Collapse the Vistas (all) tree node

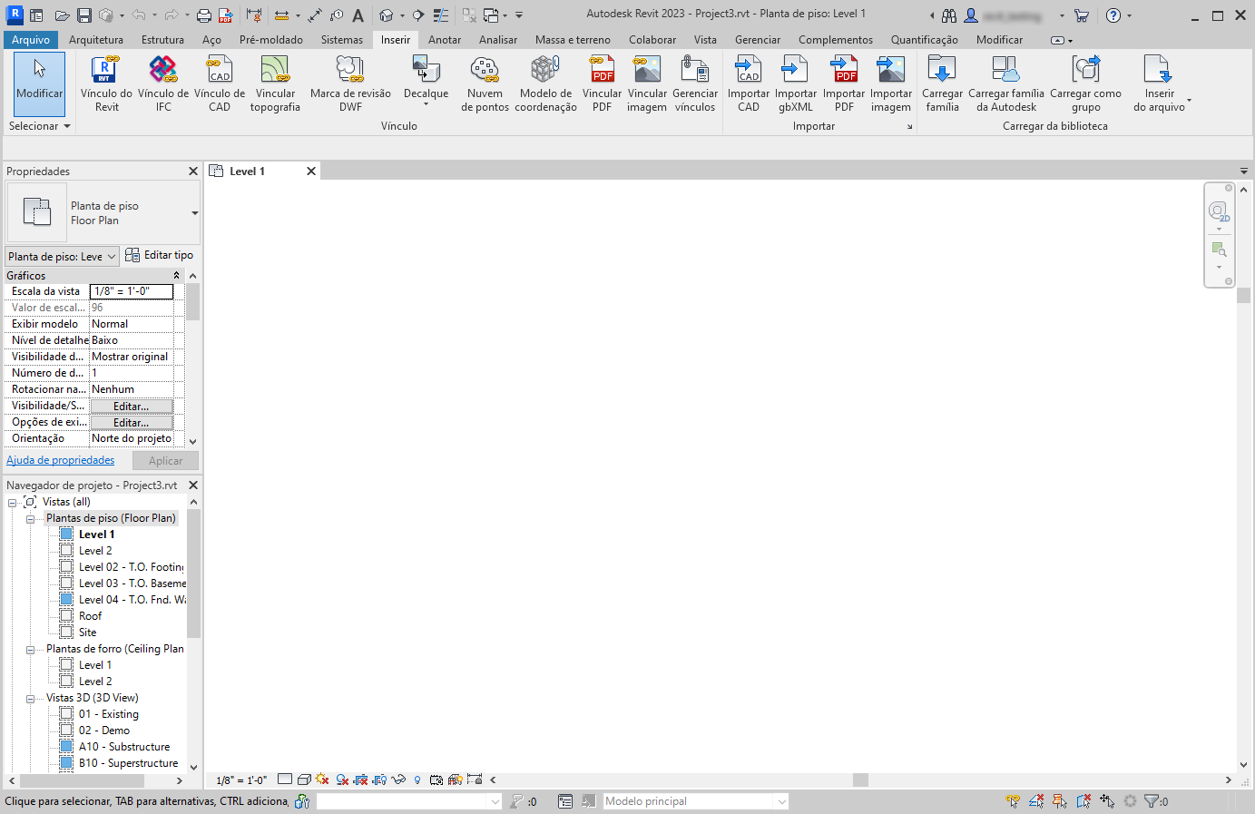coord(13,503)
